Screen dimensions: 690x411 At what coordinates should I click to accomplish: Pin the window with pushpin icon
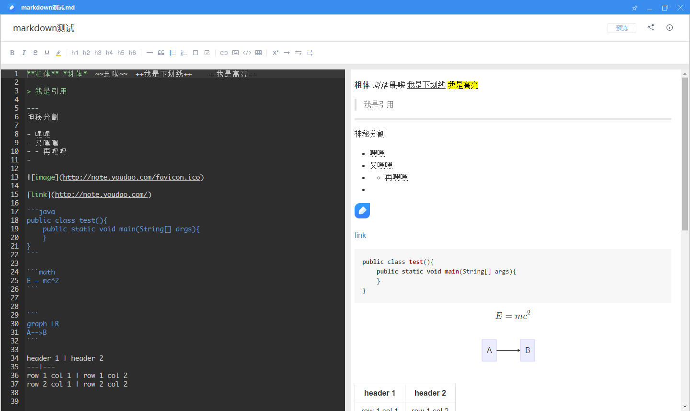634,8
